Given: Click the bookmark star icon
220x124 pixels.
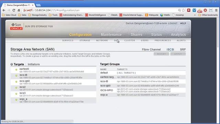Looking at the screenshot, I should click(x=183, y=10).
